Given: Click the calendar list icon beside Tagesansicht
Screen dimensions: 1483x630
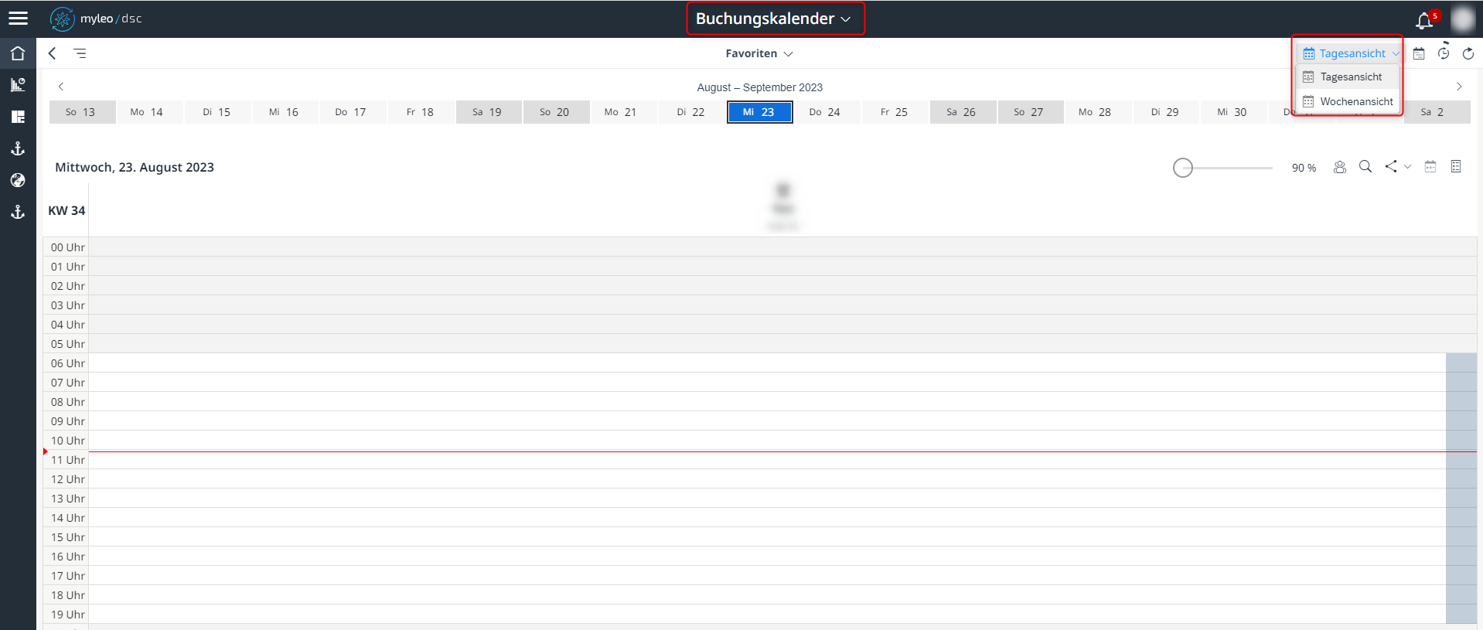Looking at the screenshot, I should click(x=1419, y=53).
